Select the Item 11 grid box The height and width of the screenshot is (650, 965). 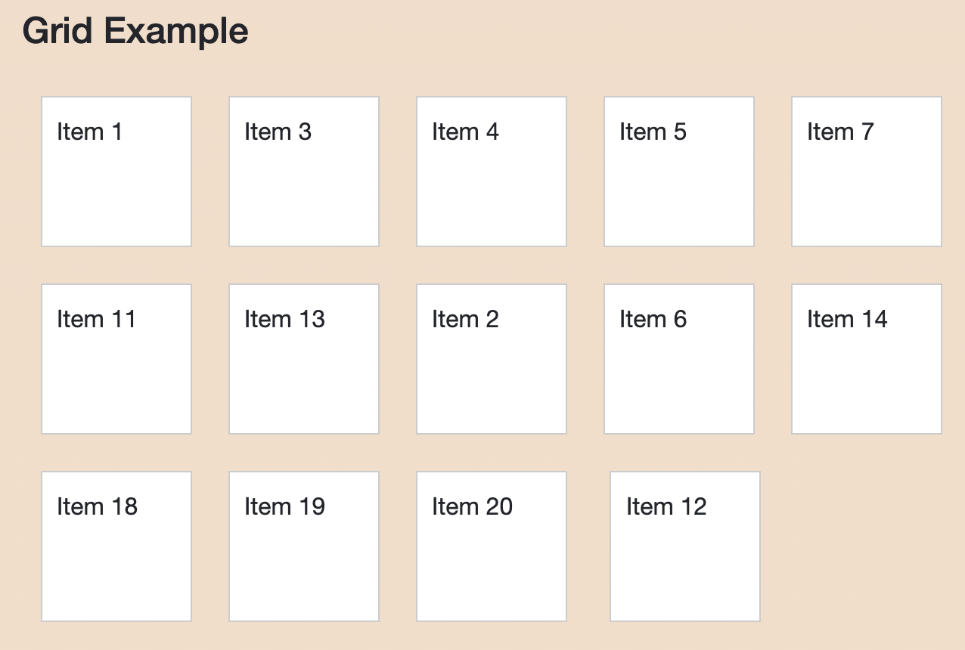[x=116, y=359]
